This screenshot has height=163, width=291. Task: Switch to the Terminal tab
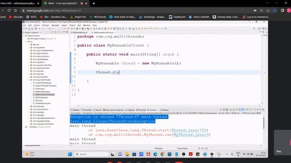[x=141, y=110]
